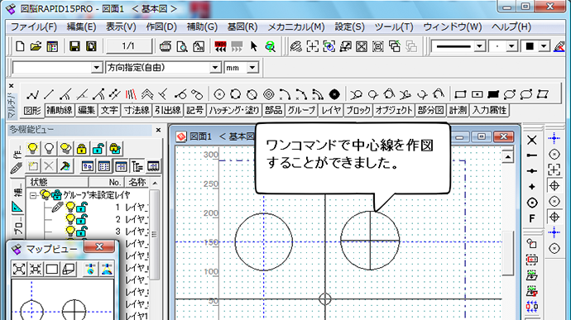Open the empty combo box dropdown
The image size is (571, 320).
click(x=96, y=68)
